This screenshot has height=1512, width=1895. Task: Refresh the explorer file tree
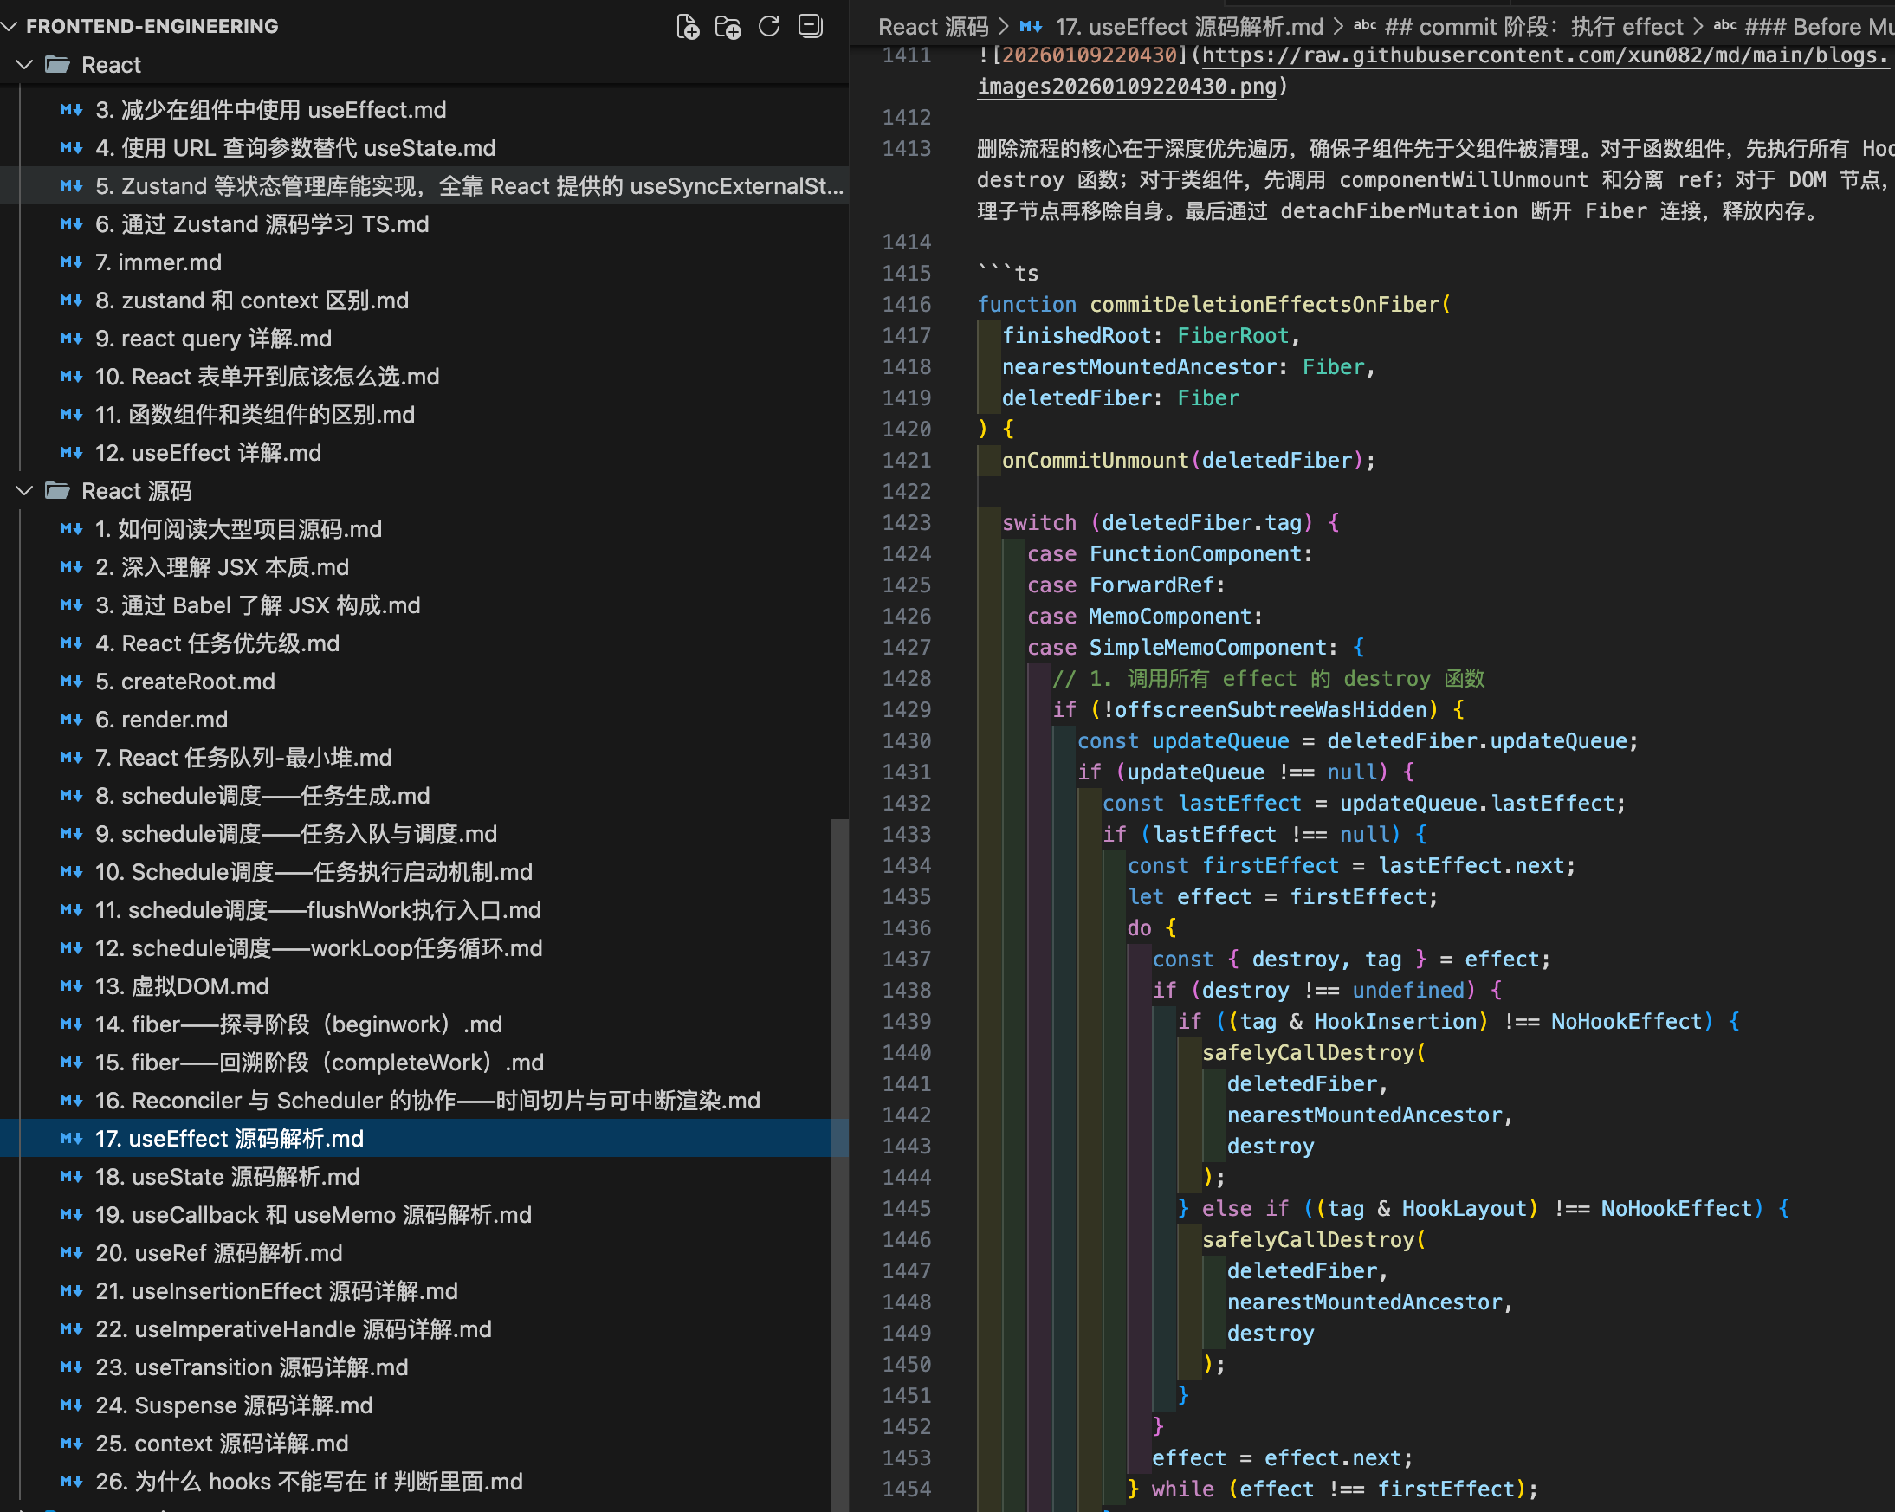point(769,26)
